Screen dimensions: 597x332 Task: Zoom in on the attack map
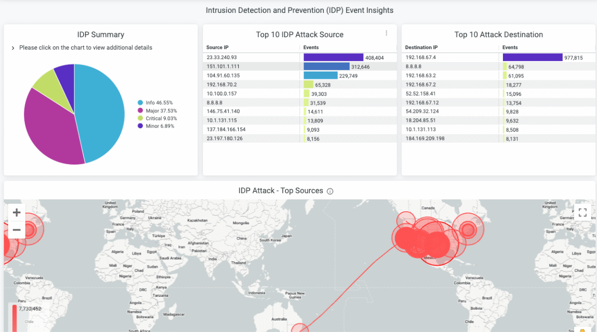coord(16,212)
